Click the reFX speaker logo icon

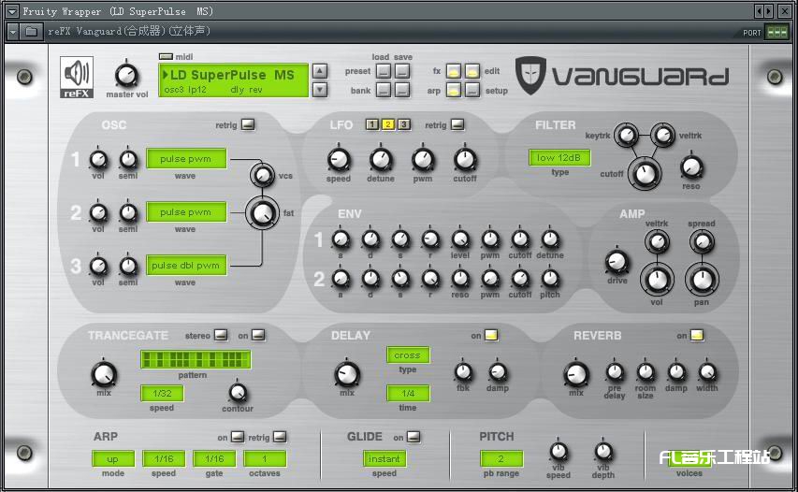point(77,77)
